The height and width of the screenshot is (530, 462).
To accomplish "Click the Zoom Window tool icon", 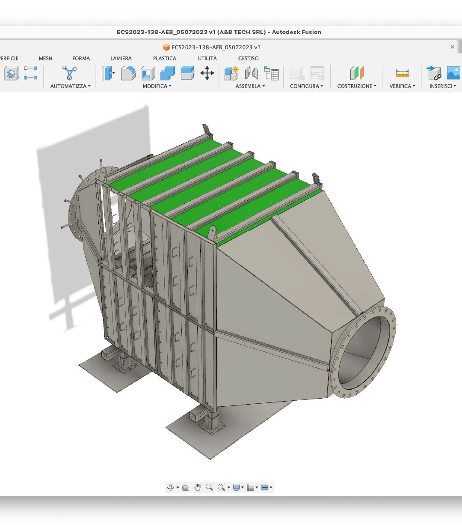I will 221,487.
